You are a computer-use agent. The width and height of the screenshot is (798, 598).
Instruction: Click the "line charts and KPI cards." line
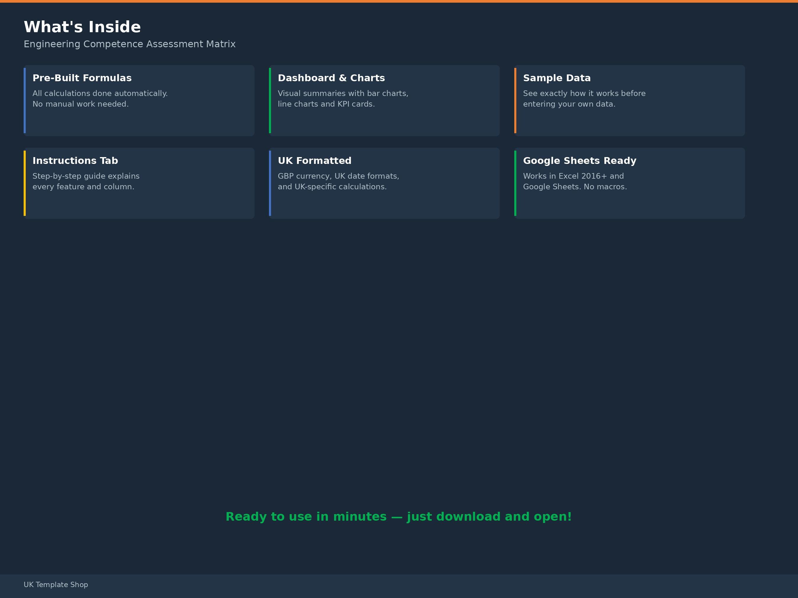(326, 104)
